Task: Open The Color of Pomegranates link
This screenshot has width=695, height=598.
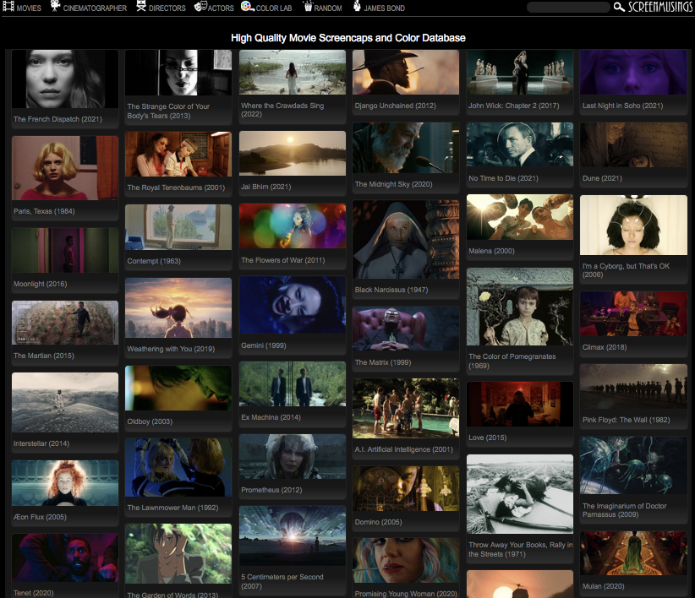Action: (x=512, y=361)
